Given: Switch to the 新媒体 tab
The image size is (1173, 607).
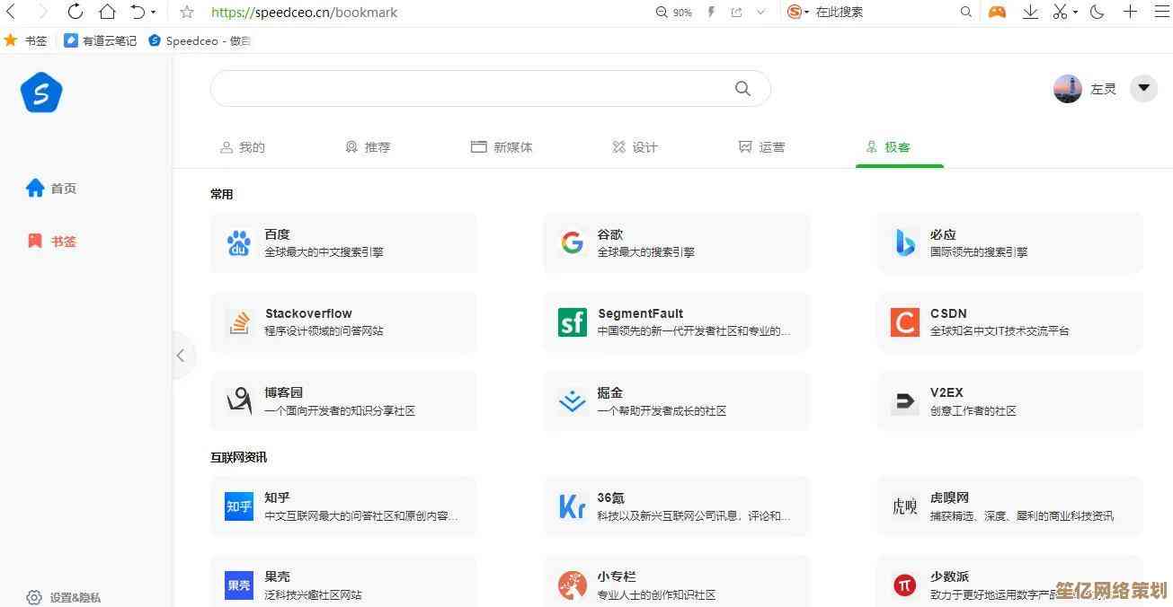Looking at the screenshot, I should tap(502, 147).
